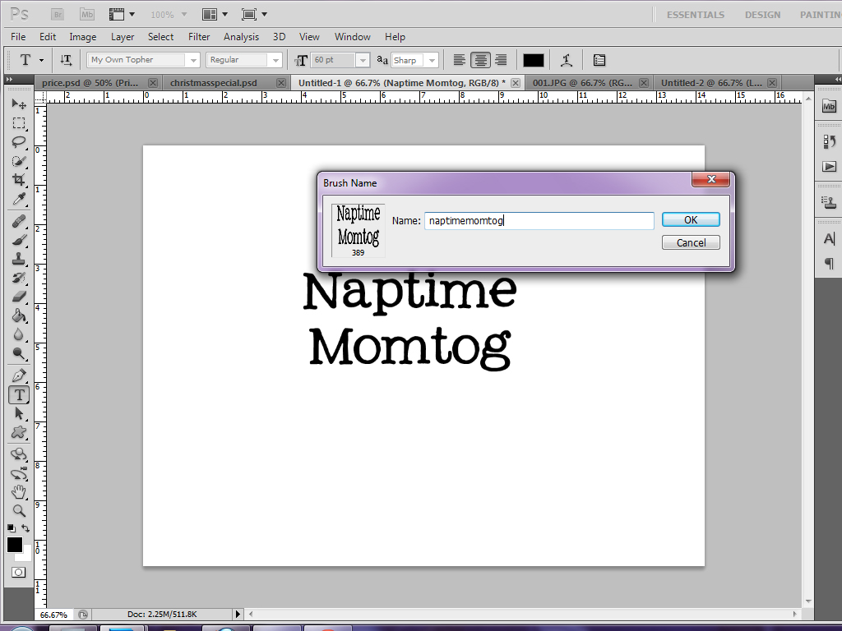The image size is (842, 631).
Task: Toggle text orientation button
Action: tap(66, 60)
